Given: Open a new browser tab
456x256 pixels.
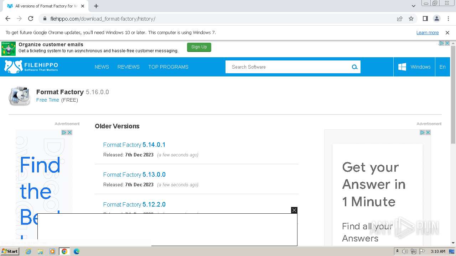Looking at the screenshot, I should click(x=96, y=6).
